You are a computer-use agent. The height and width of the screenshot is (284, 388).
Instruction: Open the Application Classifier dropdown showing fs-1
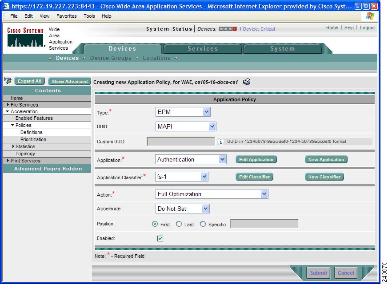click(182, 177)
